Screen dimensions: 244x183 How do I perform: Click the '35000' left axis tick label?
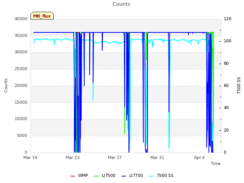click(21, 35)
